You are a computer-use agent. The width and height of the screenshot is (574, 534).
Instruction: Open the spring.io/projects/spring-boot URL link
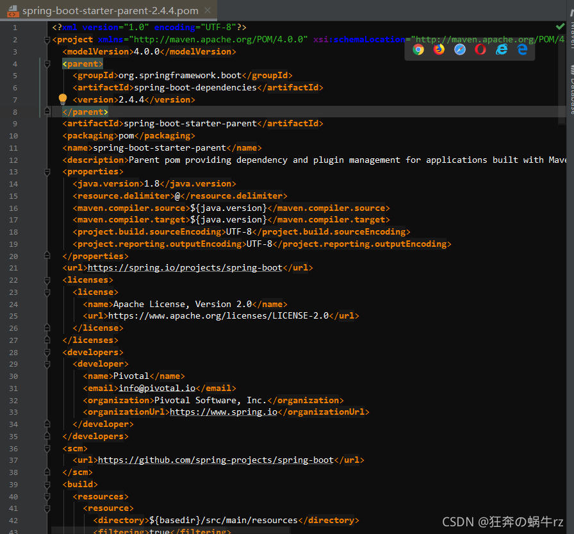[x=185, y=268]
